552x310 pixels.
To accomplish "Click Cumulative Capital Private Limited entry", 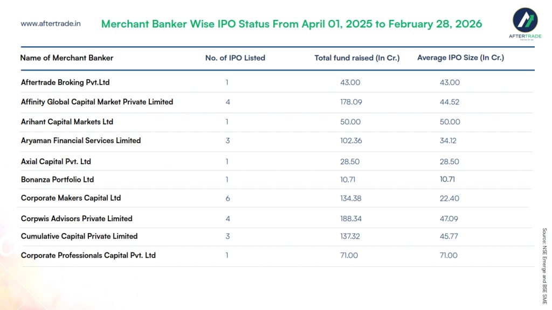I will (79, 236).
